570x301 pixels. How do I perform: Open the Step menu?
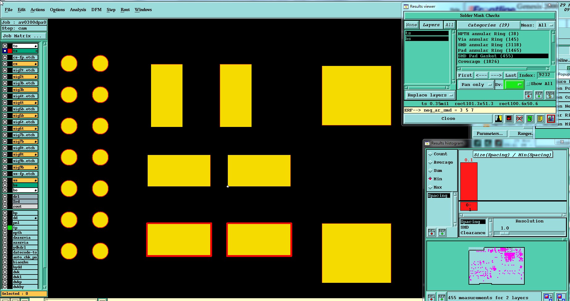(x=111, y=10)
